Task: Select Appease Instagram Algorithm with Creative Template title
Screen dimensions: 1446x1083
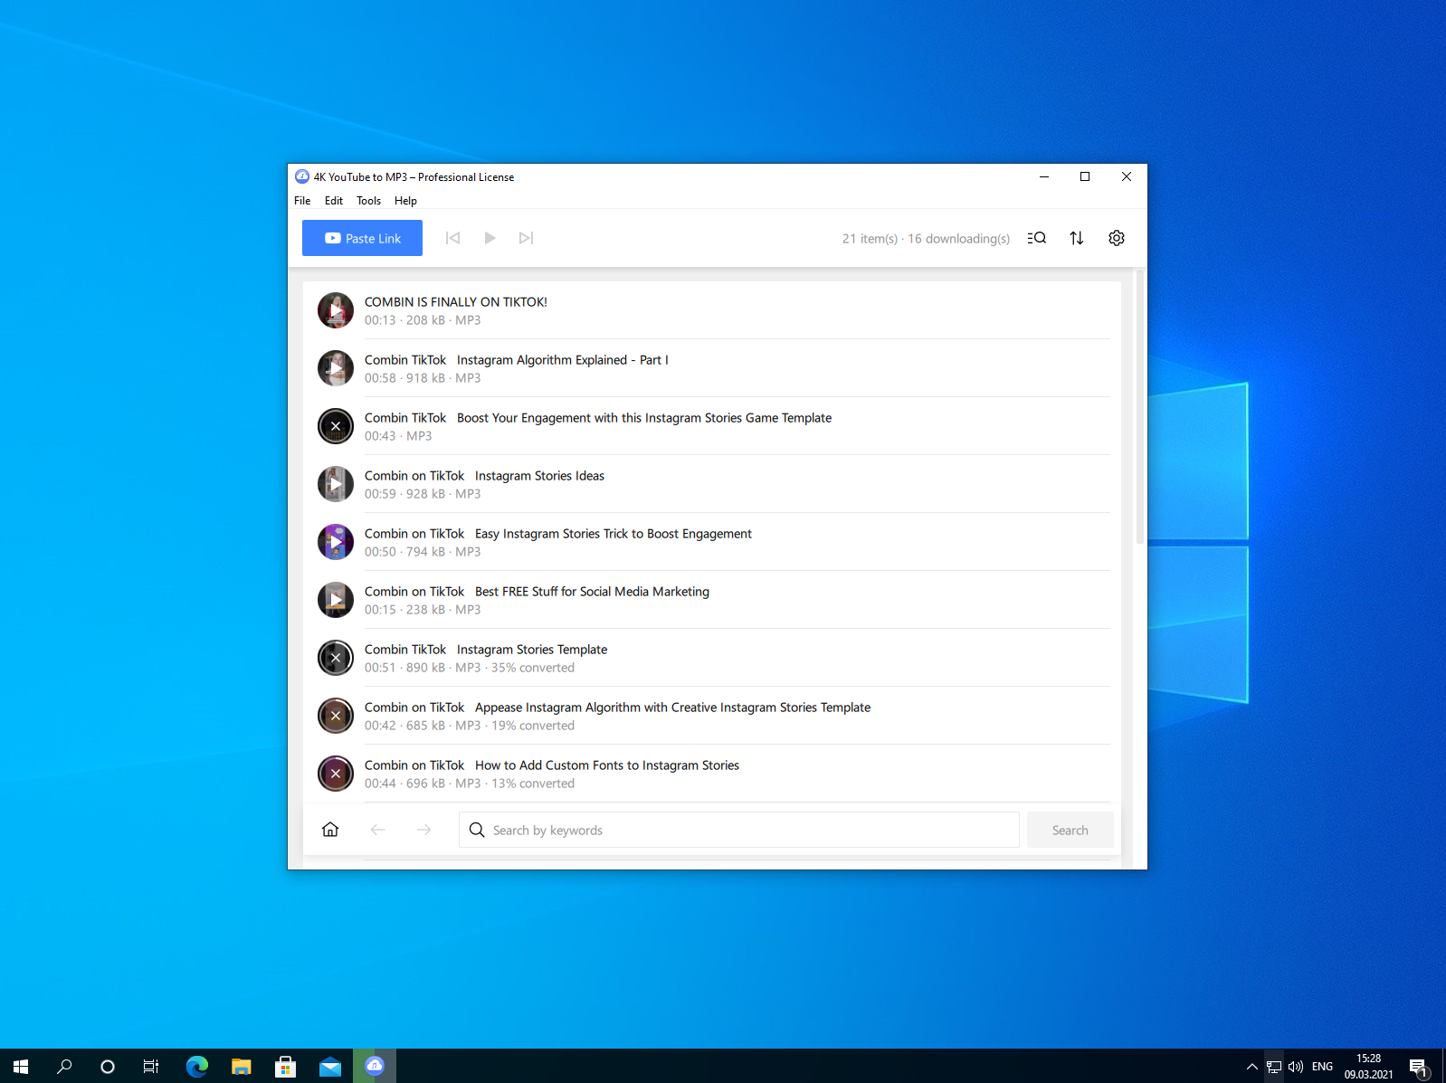Action: click(617, 708)
